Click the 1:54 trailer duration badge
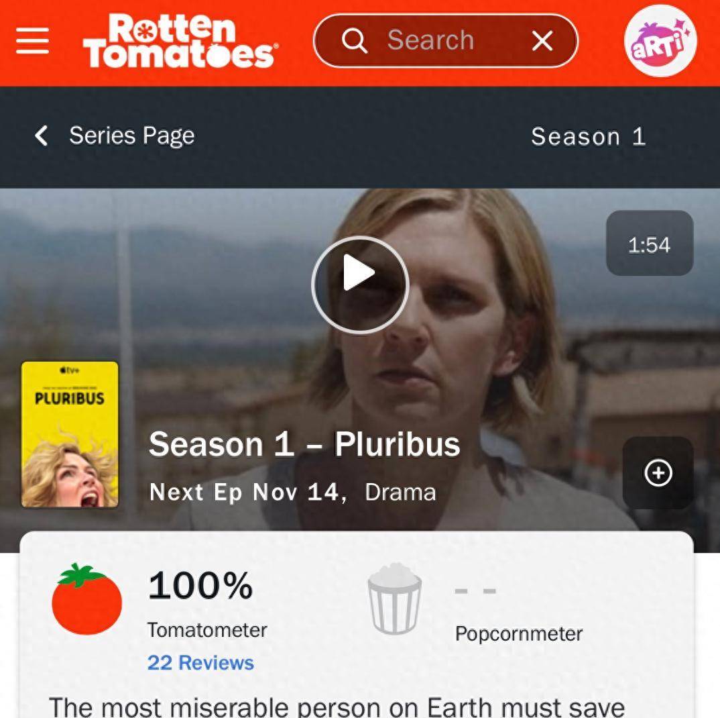 [x=650, y=243]
